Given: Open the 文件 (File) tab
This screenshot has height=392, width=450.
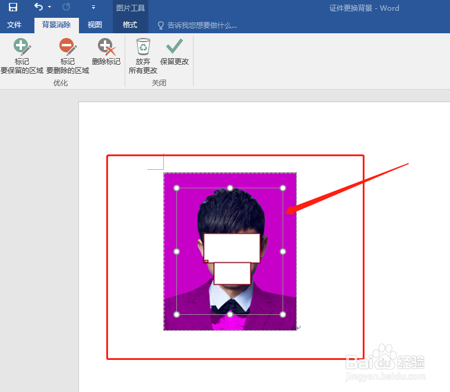Looking at the screenshot, I should click(x=14, y=25).
